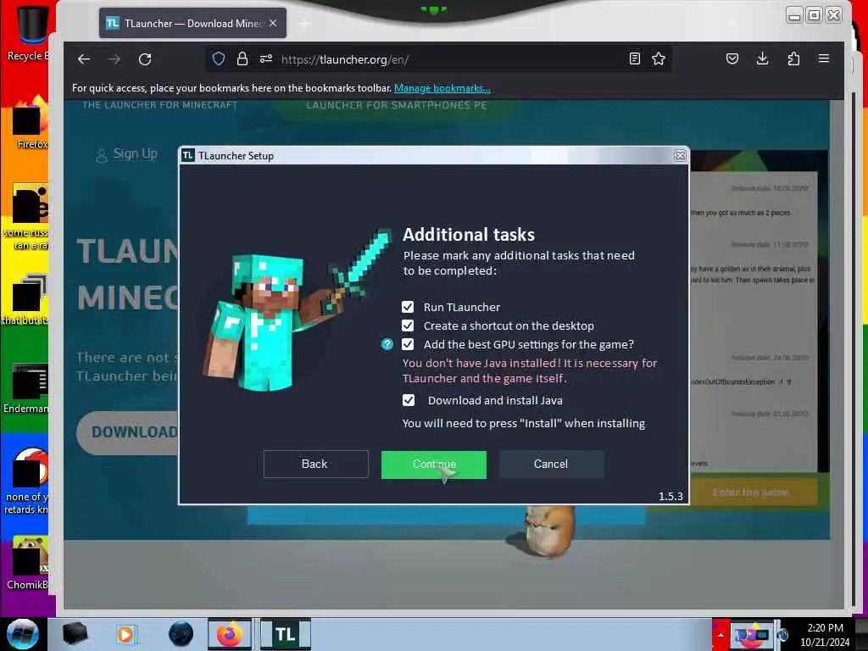Select the Firefox desktop shortcut
Screen dimensions: 868x651
31,123
